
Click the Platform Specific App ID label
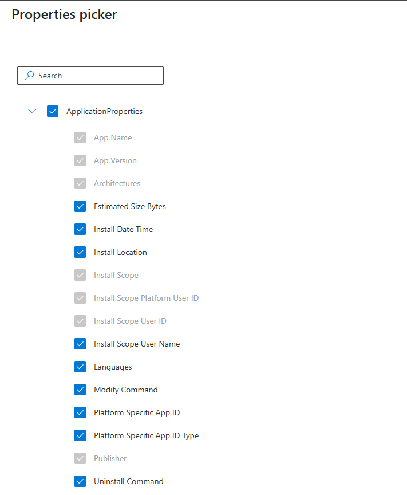137,413
